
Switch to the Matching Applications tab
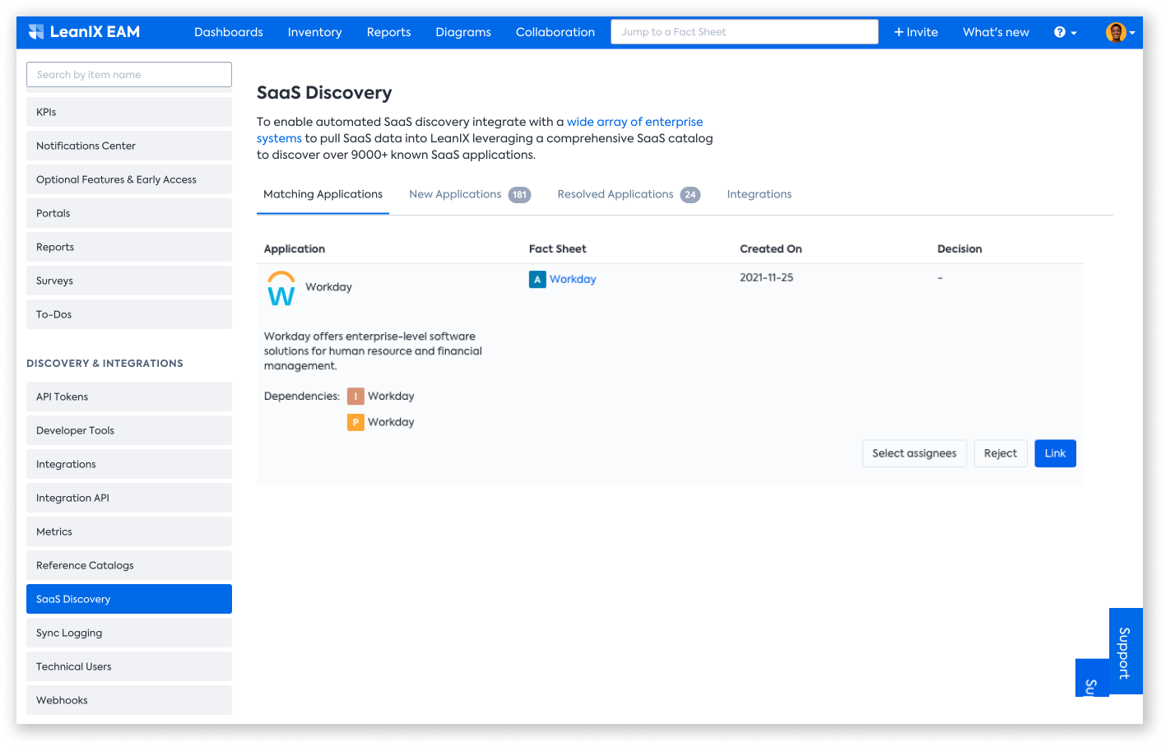point(323,195)
